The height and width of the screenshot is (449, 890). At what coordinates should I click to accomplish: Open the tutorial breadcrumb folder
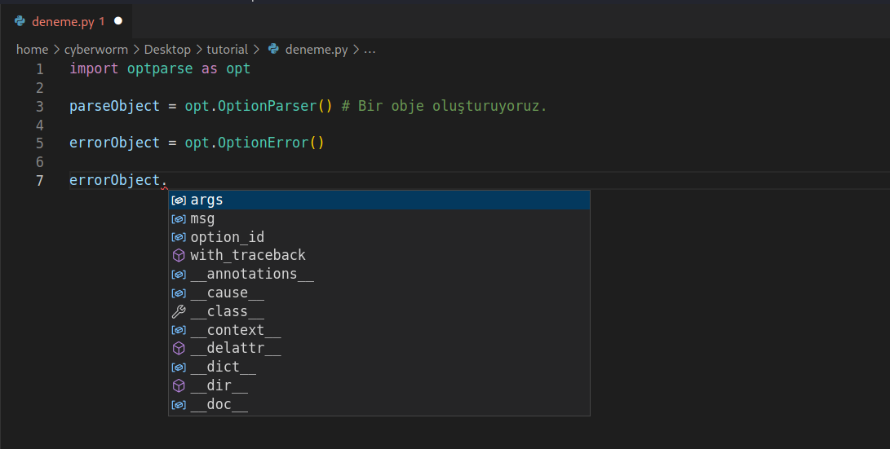click(x=227, y=50)
